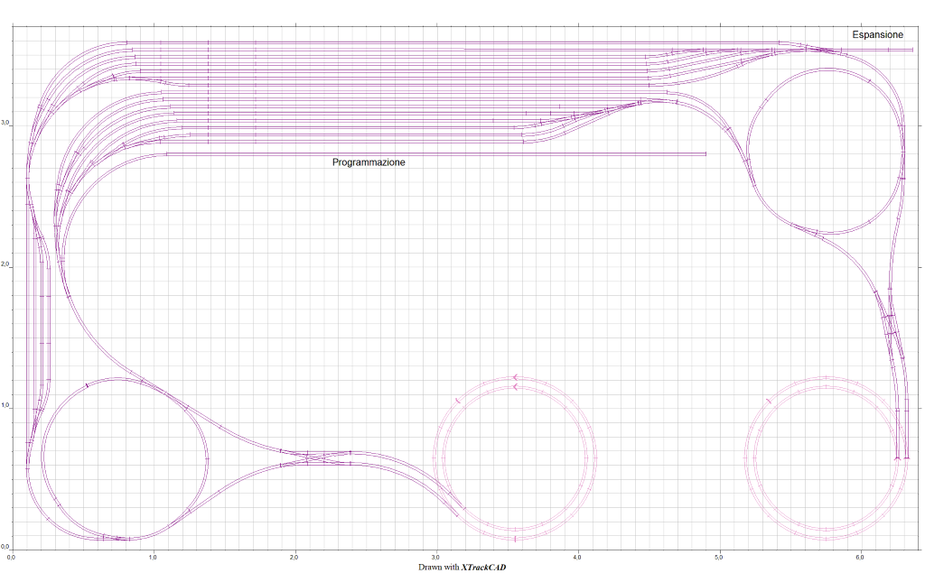Click the 4,0 mark on horizontal ruler
The height and width of the screenshot is (573, 925).
tap(577, 558)
